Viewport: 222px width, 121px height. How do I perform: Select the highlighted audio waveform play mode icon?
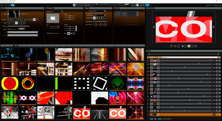(x=34, y=19)
